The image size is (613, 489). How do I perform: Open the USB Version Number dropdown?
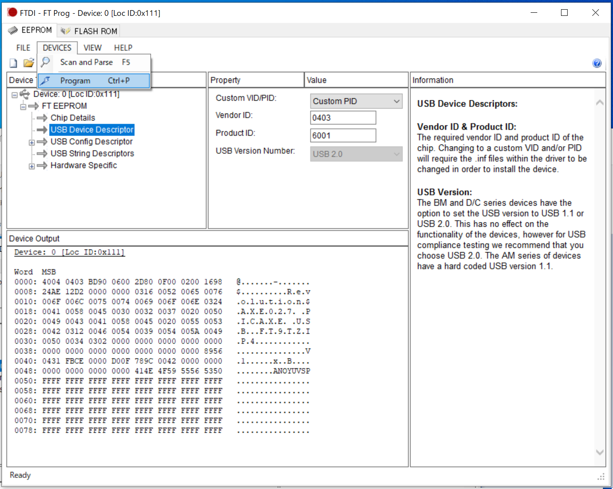(356, 154)
